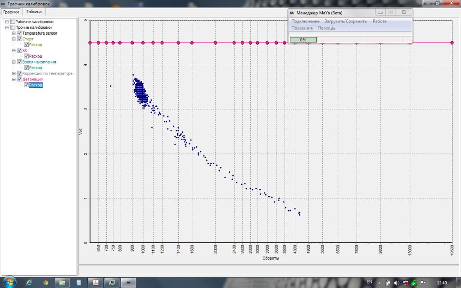
Task: Collapse the Детонация node
Action: (x=14, y=79)
